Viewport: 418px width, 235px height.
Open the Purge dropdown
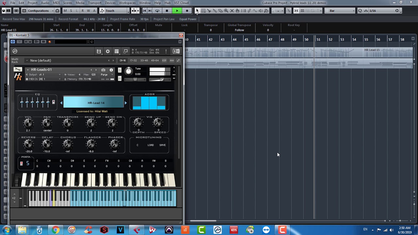click(107, 75)
